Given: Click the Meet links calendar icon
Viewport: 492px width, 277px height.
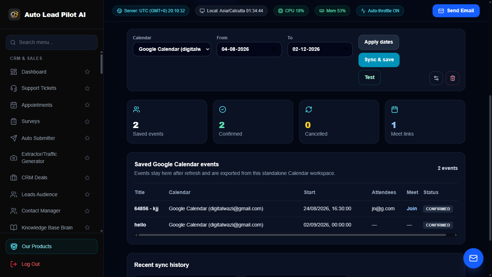Looking at the screenshot, I should point(395,110).
